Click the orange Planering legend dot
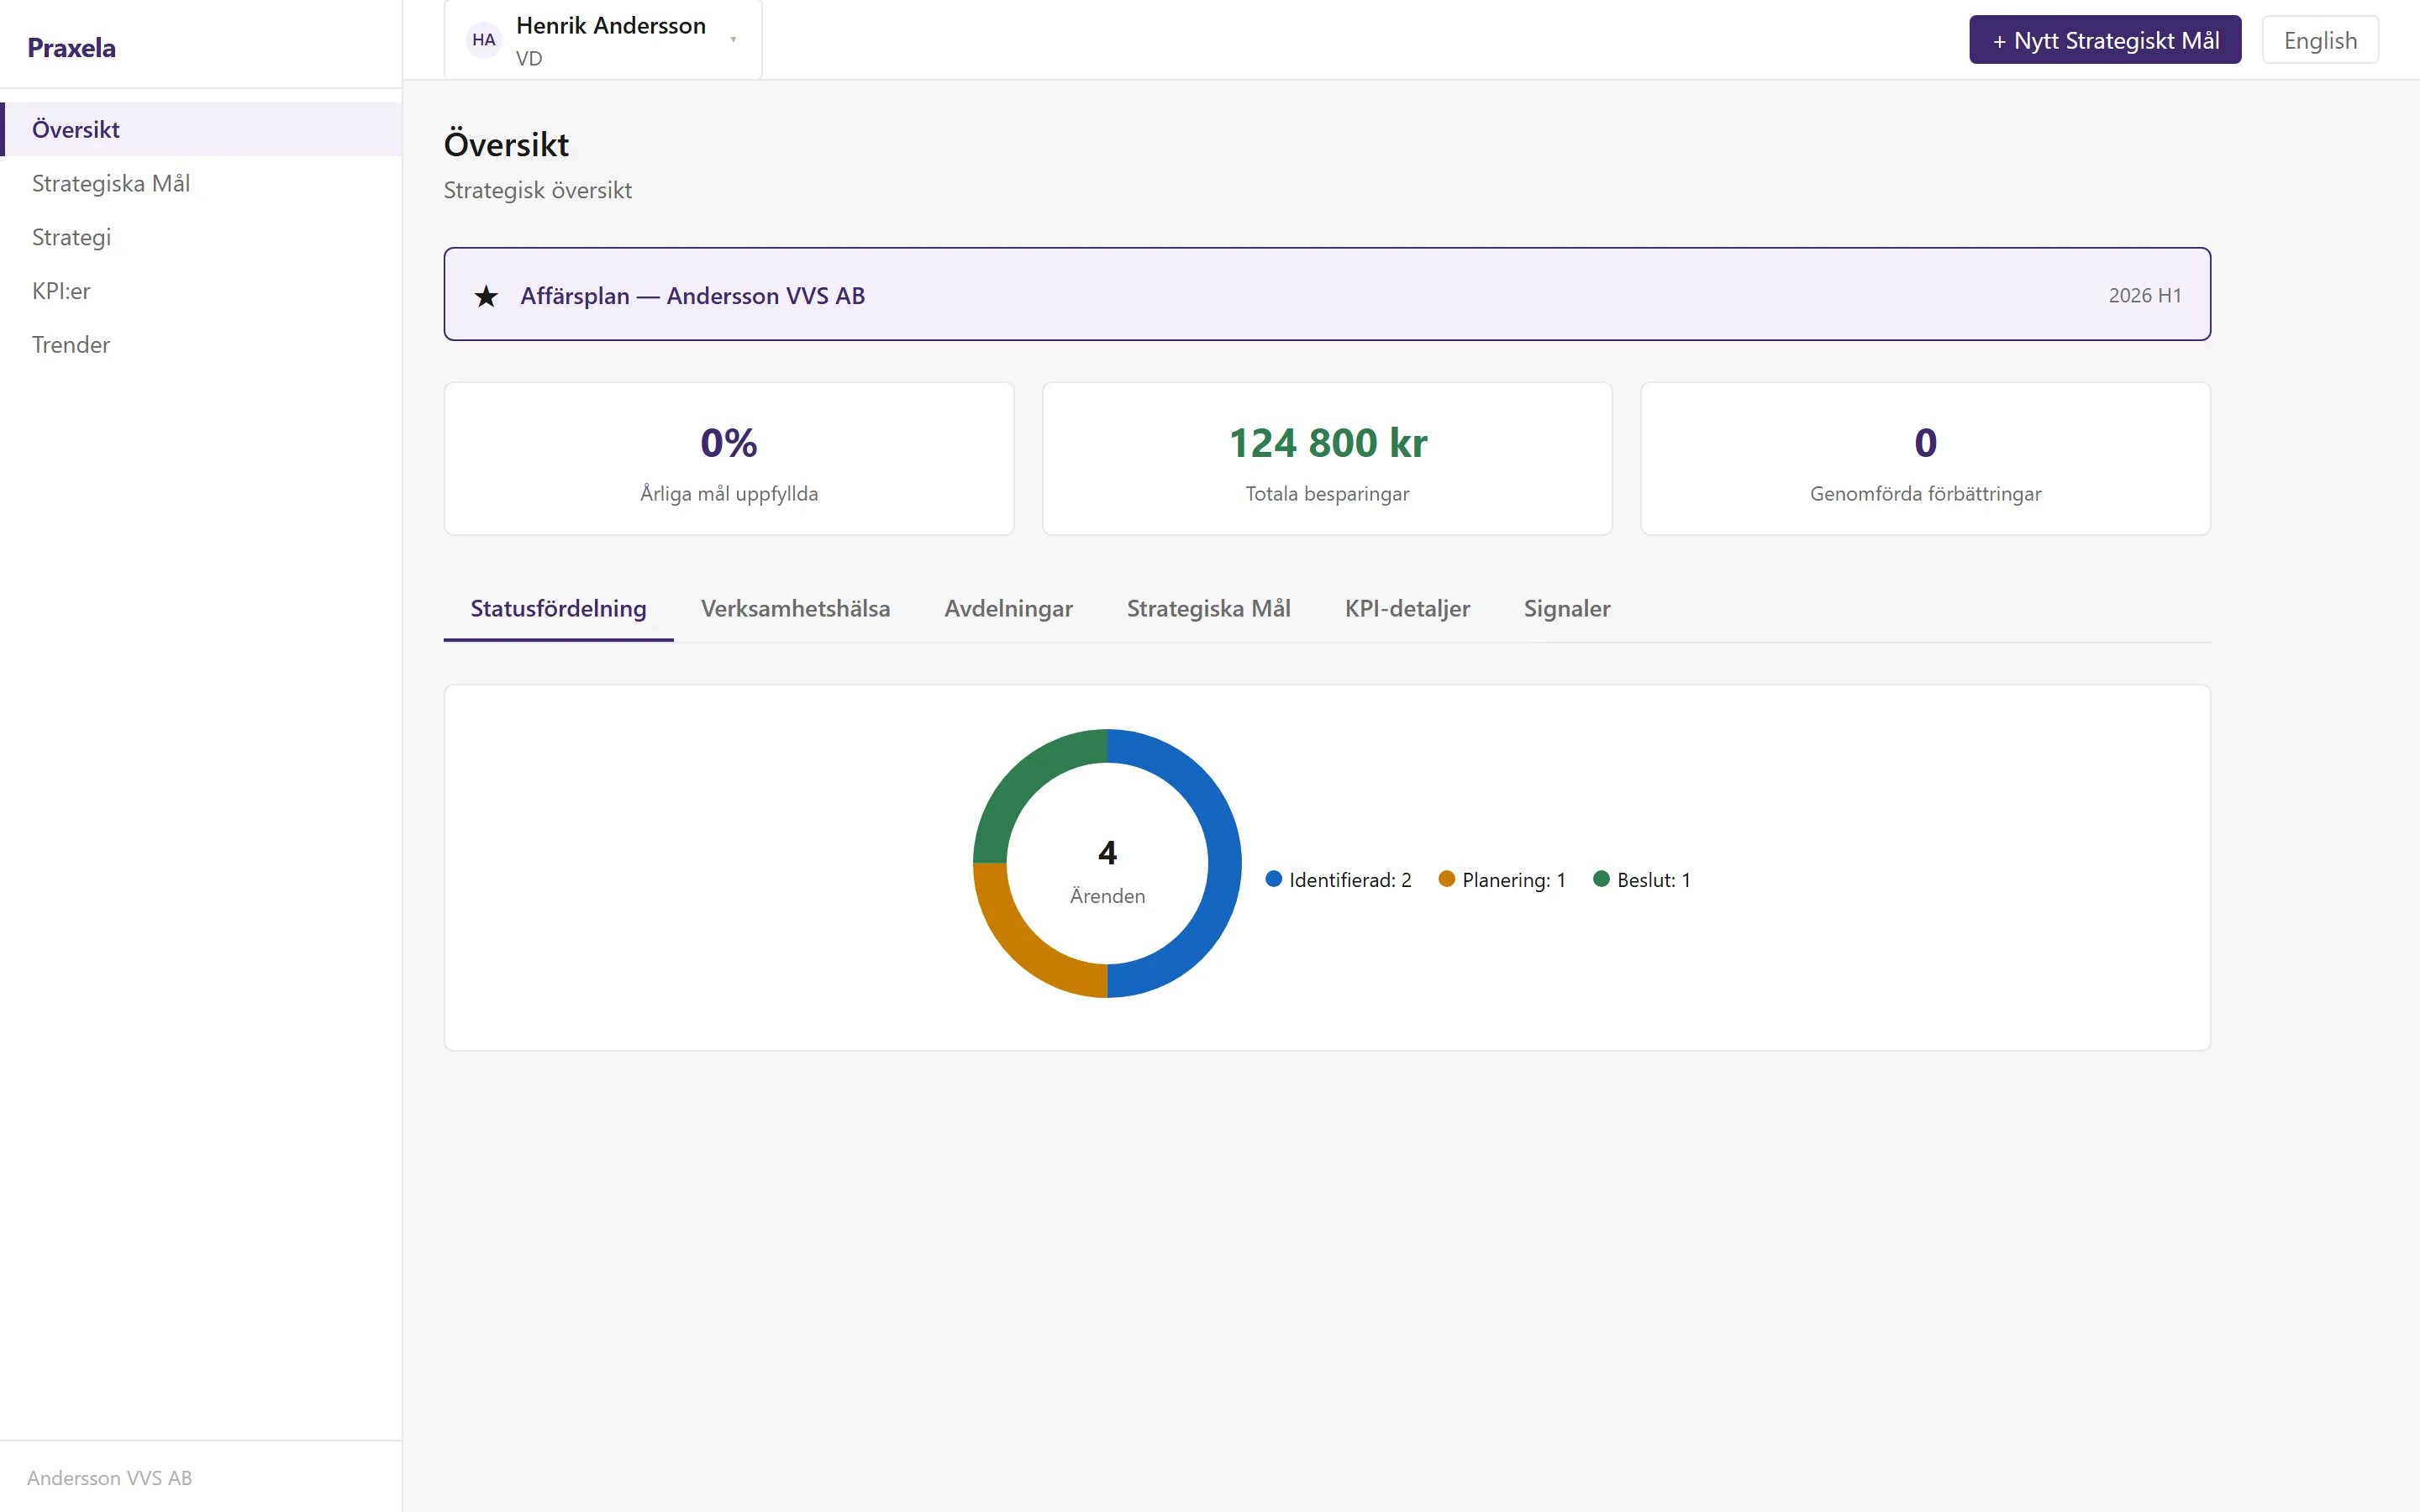2420x1512 pixels. (x=1446, y=879)
